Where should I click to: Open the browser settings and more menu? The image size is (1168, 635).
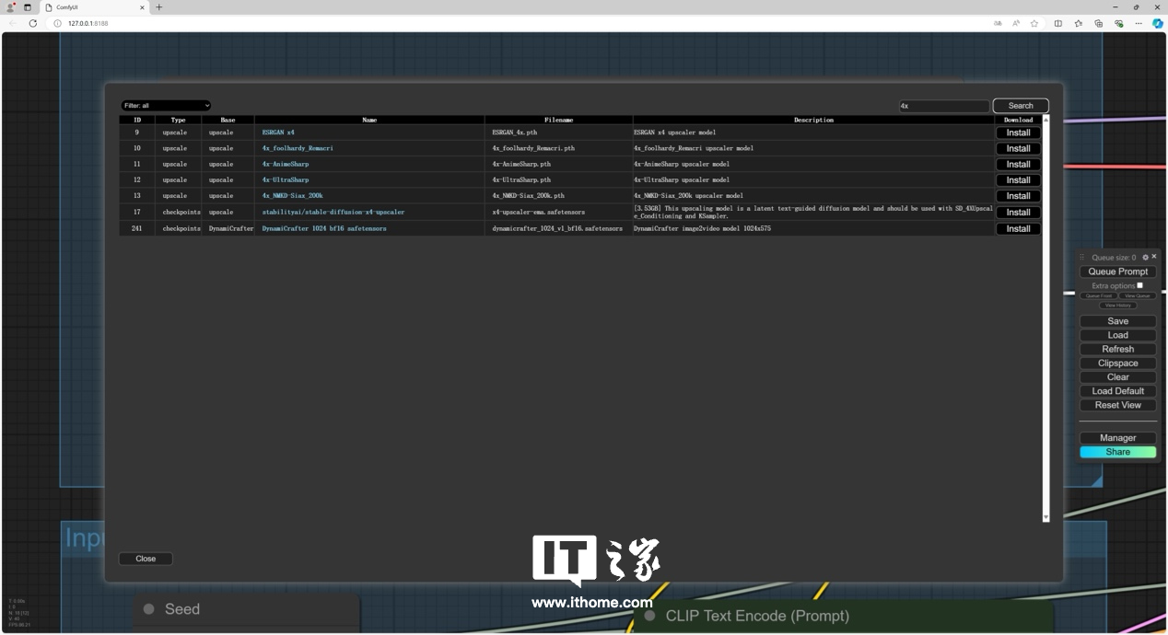pos(1139,23)
